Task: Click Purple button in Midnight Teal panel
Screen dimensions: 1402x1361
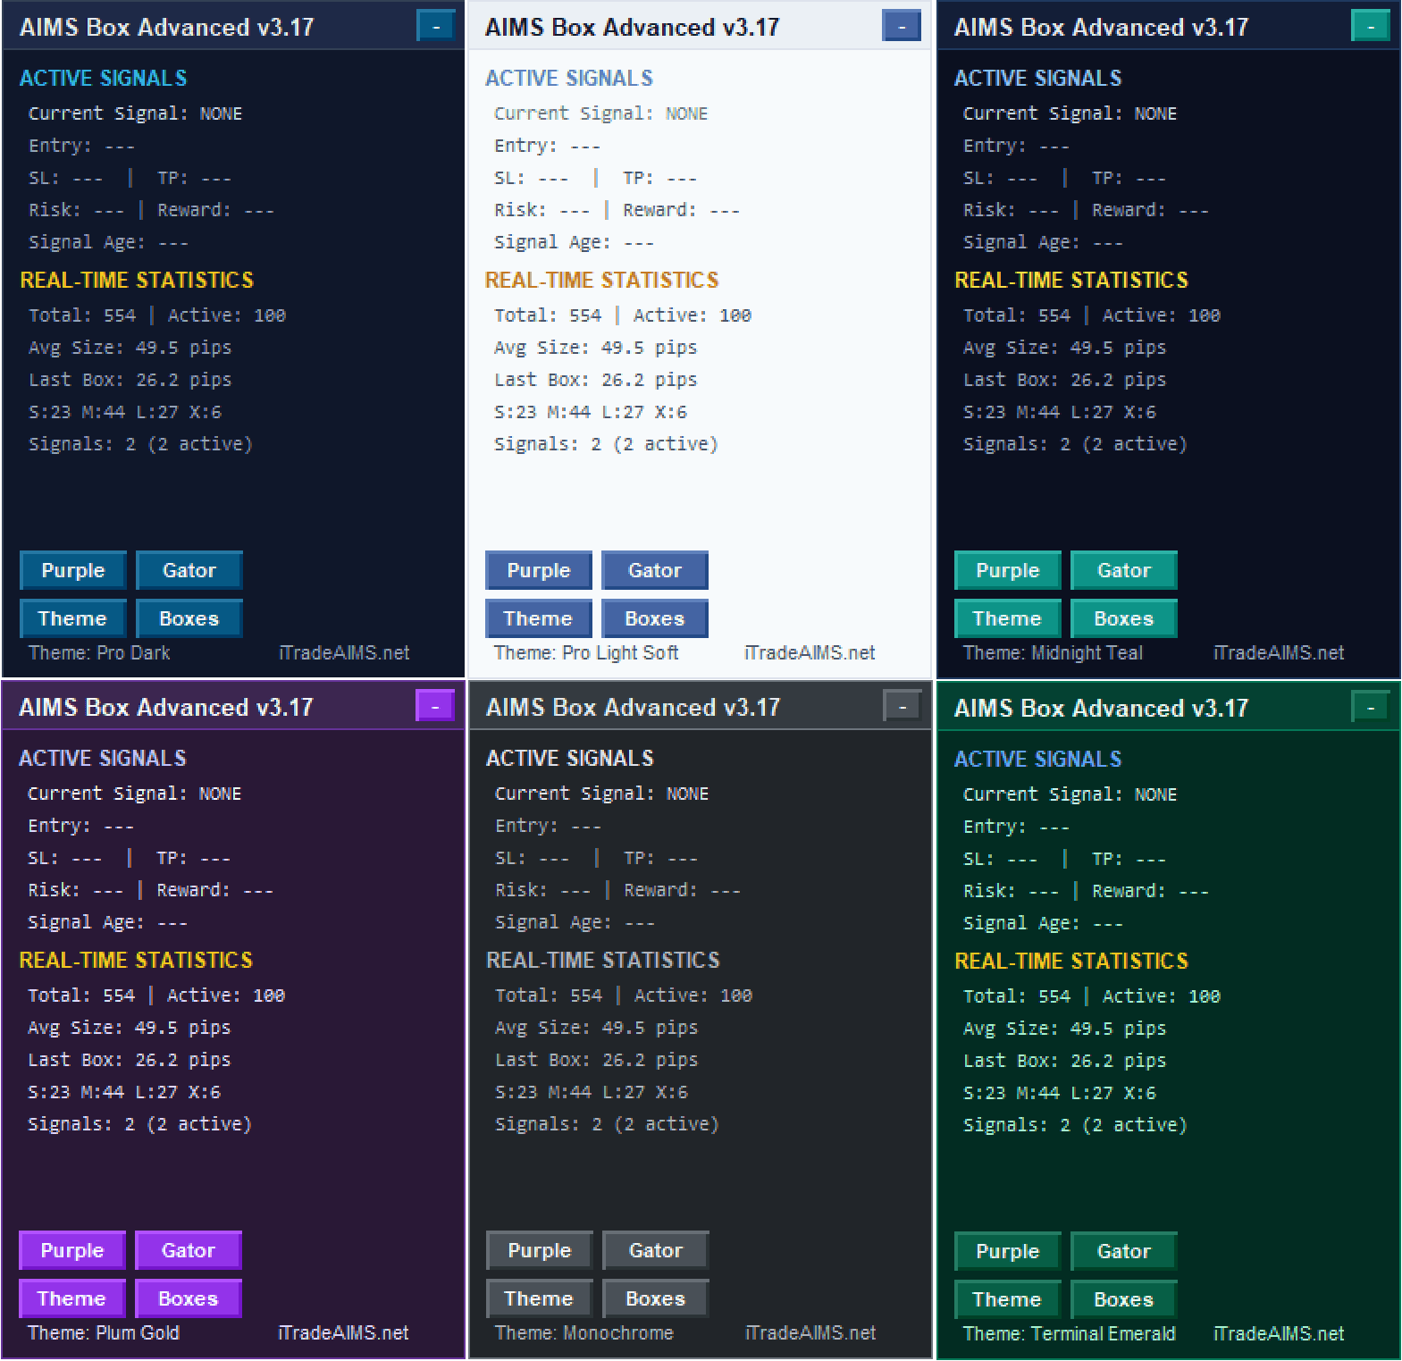Action: [x=1008, y=570]
